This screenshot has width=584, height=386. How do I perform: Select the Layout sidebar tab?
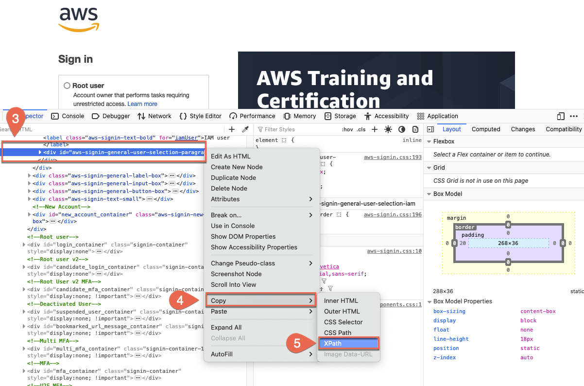tap(451, 129)
